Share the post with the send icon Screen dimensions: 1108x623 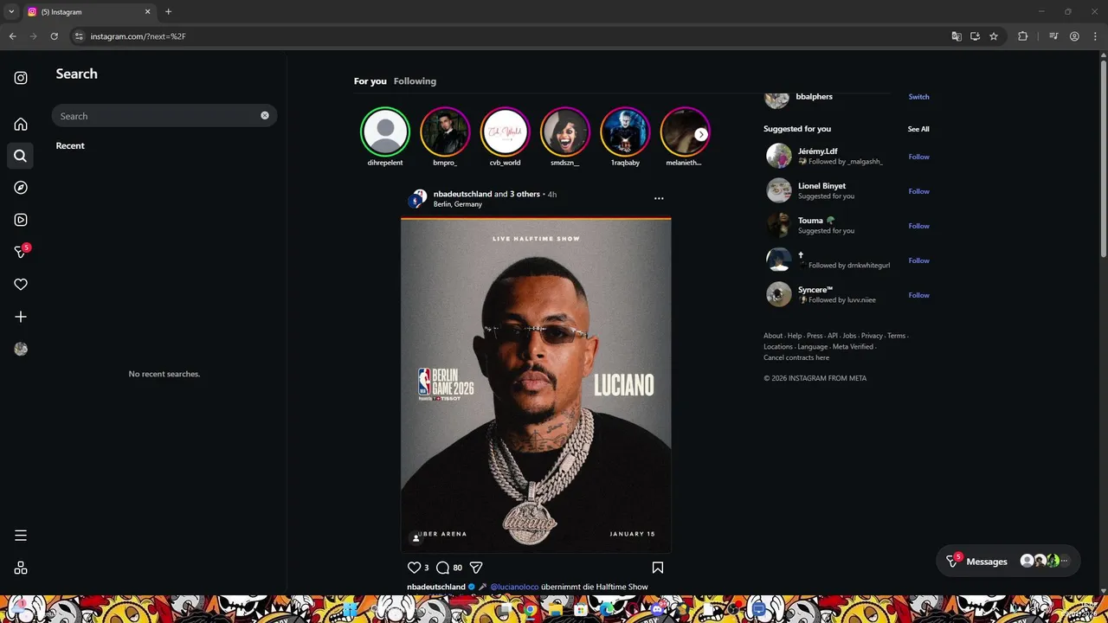476,568
